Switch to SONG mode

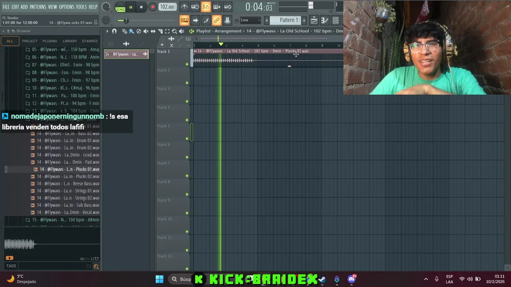(120, 9)
